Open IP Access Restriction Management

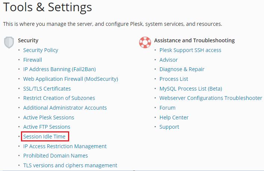coord(65,146)
